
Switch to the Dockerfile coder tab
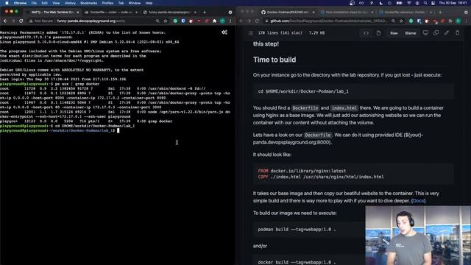point(110,13)
